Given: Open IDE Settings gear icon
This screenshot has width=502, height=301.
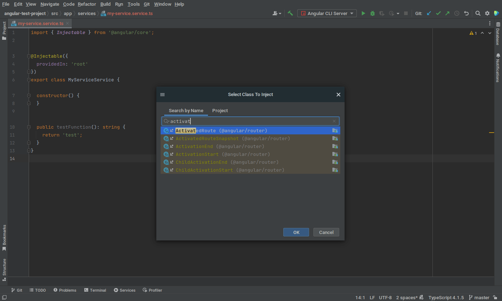Looking at the screenshot, I should point(487,13).
